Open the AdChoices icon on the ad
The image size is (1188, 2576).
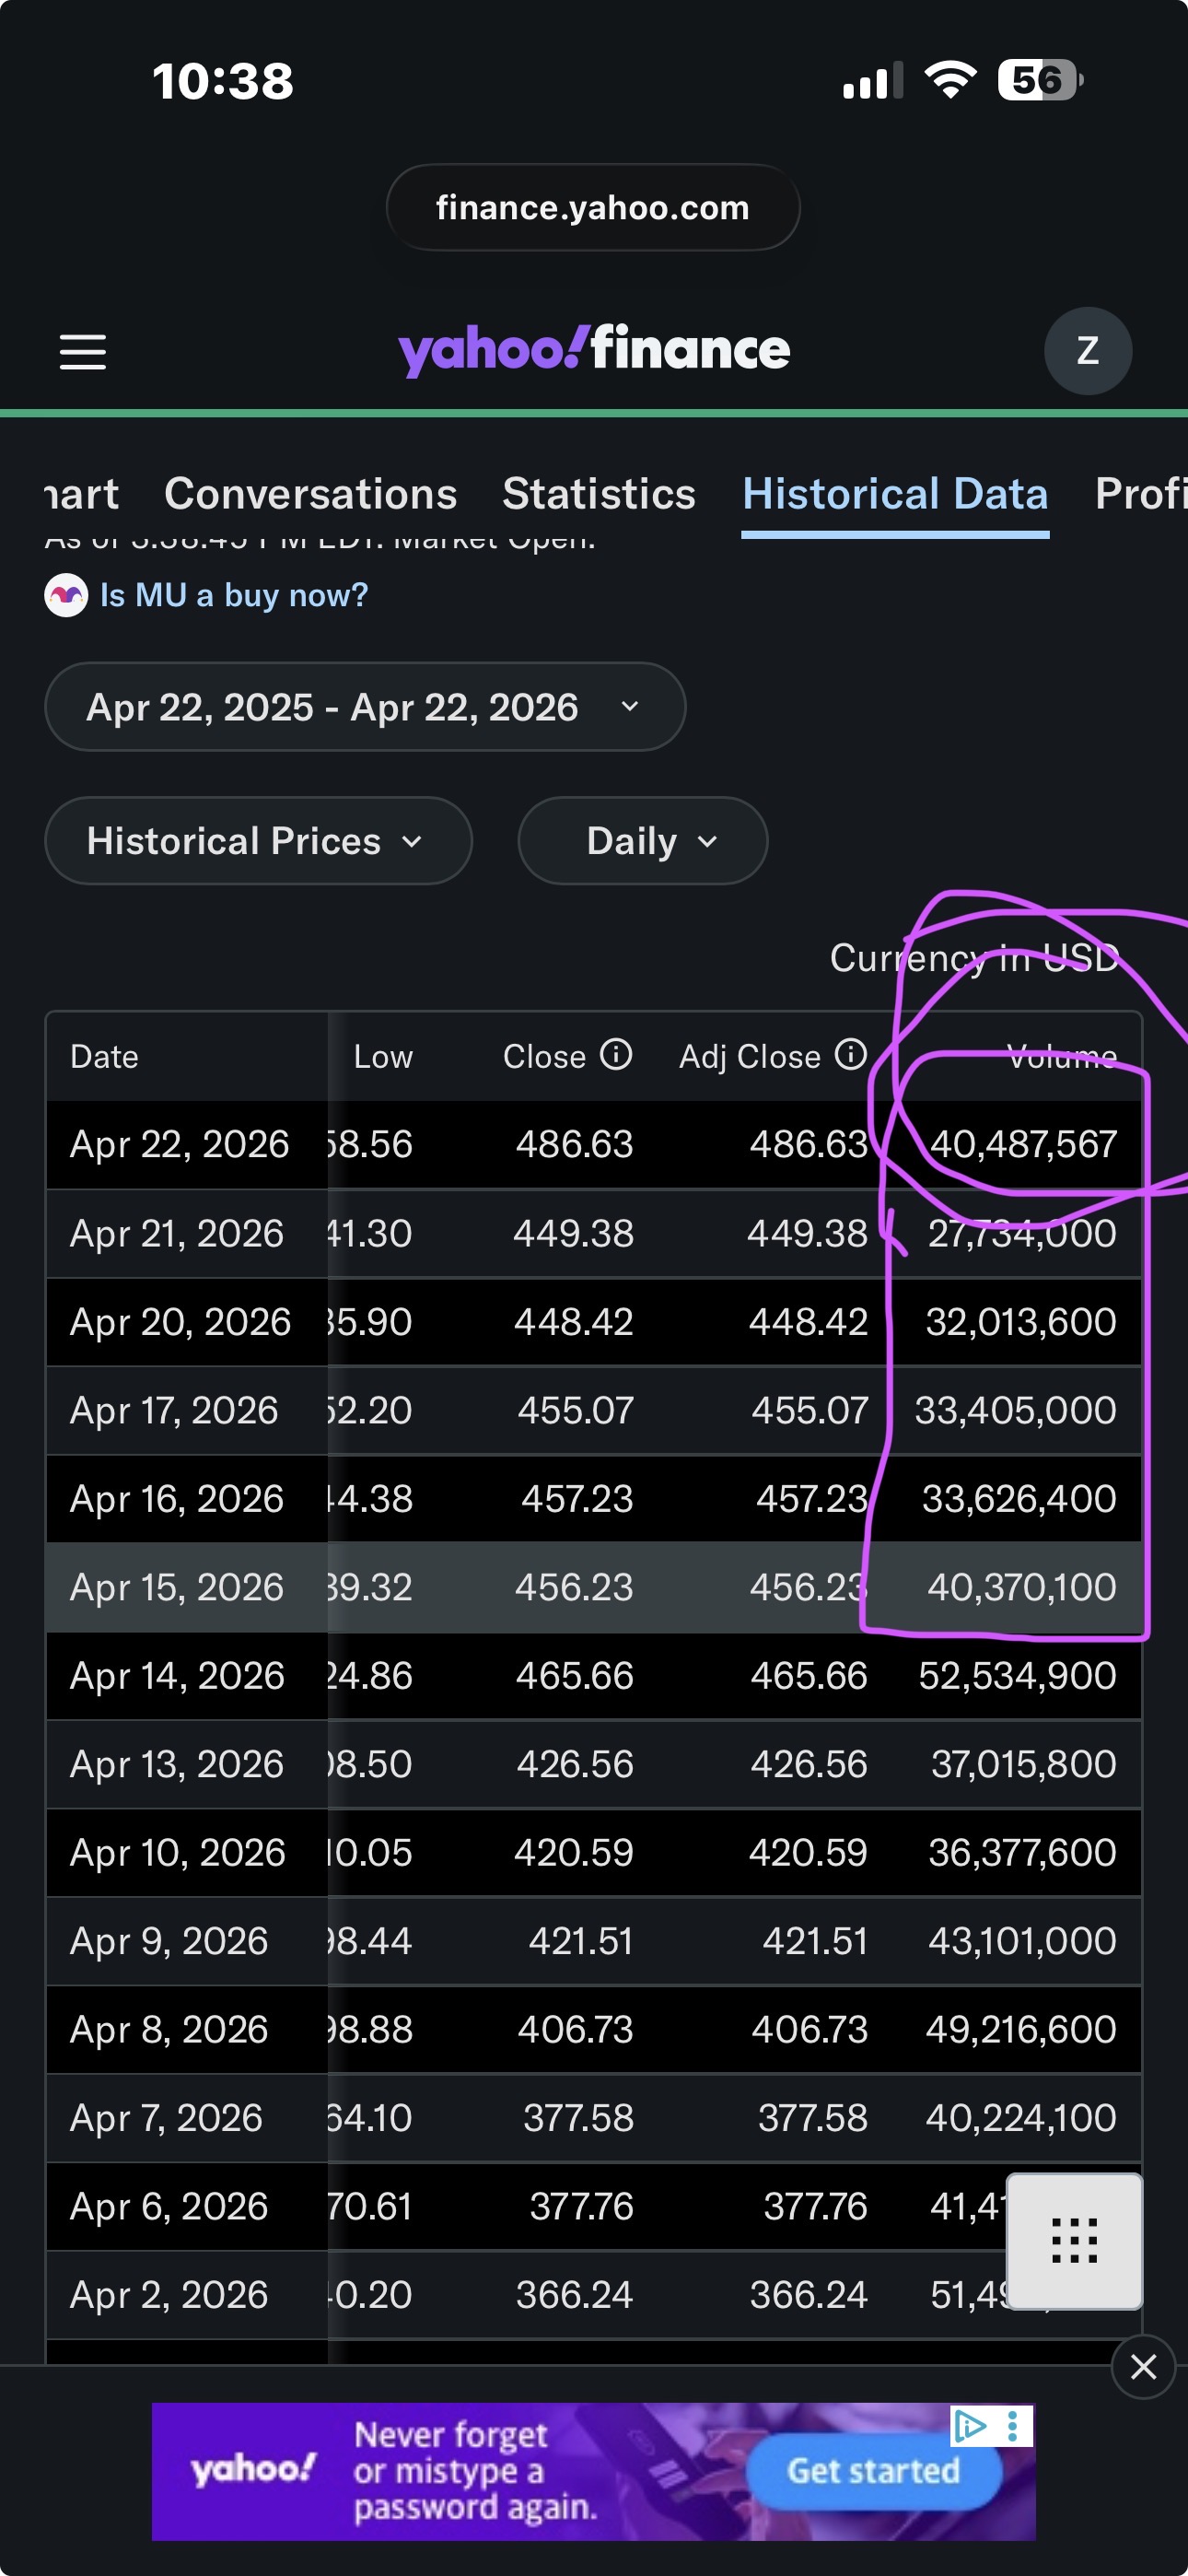969,2425
